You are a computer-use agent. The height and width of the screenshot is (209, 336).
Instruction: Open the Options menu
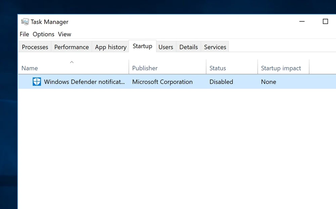point(43,34)
